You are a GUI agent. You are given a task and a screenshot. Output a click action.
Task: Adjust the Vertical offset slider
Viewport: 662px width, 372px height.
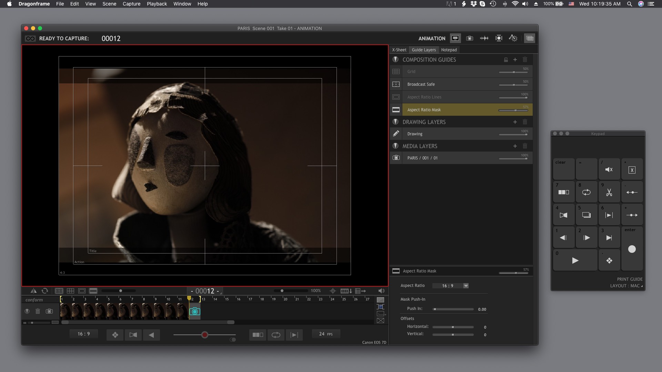453,335
